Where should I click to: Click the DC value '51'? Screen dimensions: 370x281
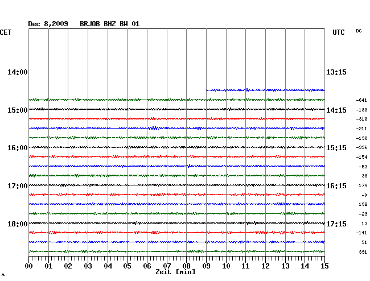pyautogui.click(x=364, y=242)
